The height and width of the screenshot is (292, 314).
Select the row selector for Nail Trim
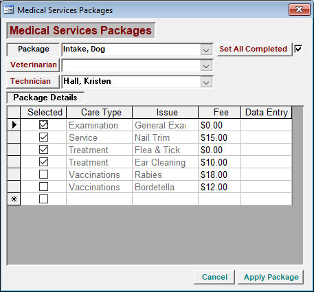(x=14, y=137)
